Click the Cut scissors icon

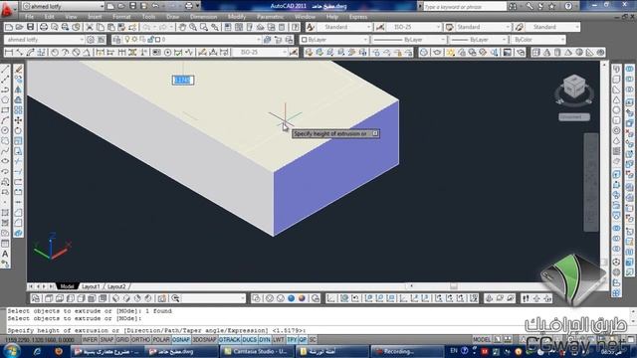tap(89, 27)
